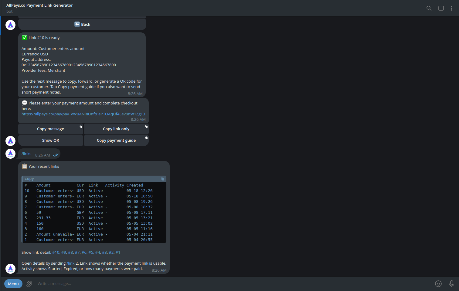Viewport: 459px width, 291px height.
Task: Open link detail #2
Action: 111,252
